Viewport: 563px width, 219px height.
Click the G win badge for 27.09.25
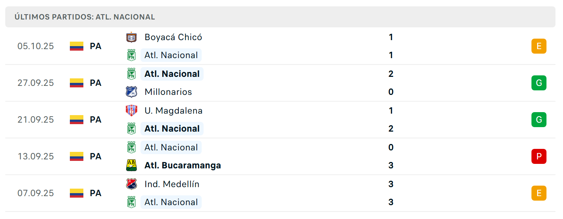tap(539, 83)
